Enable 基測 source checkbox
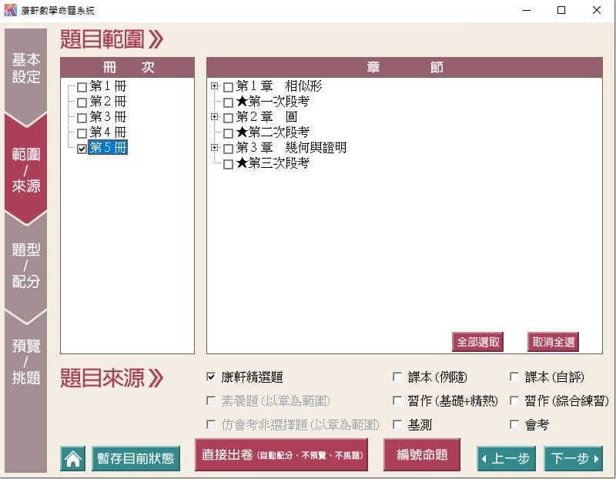This screenshot has height=479, width=616. [397, 424]
